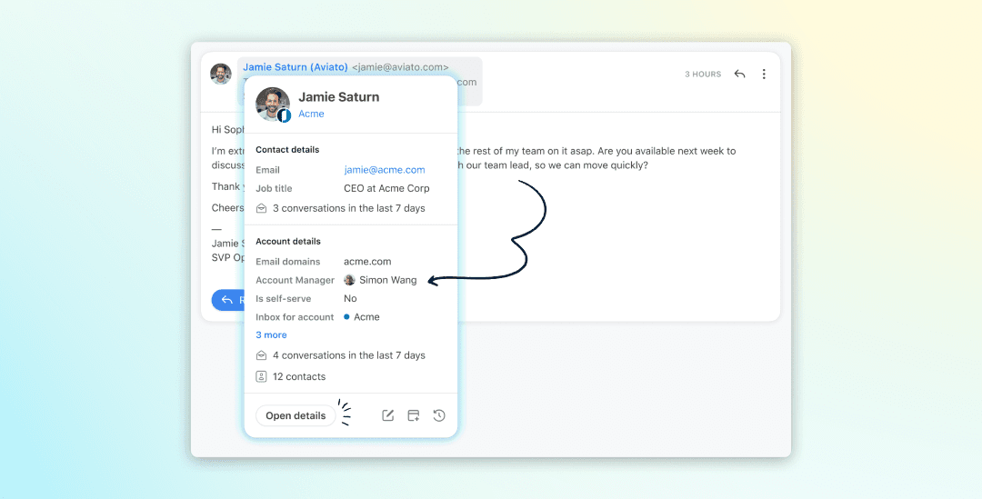Click Jamie Saturn's large profile photo in card
The image size is (982, 499).
[x=273, y=105]
